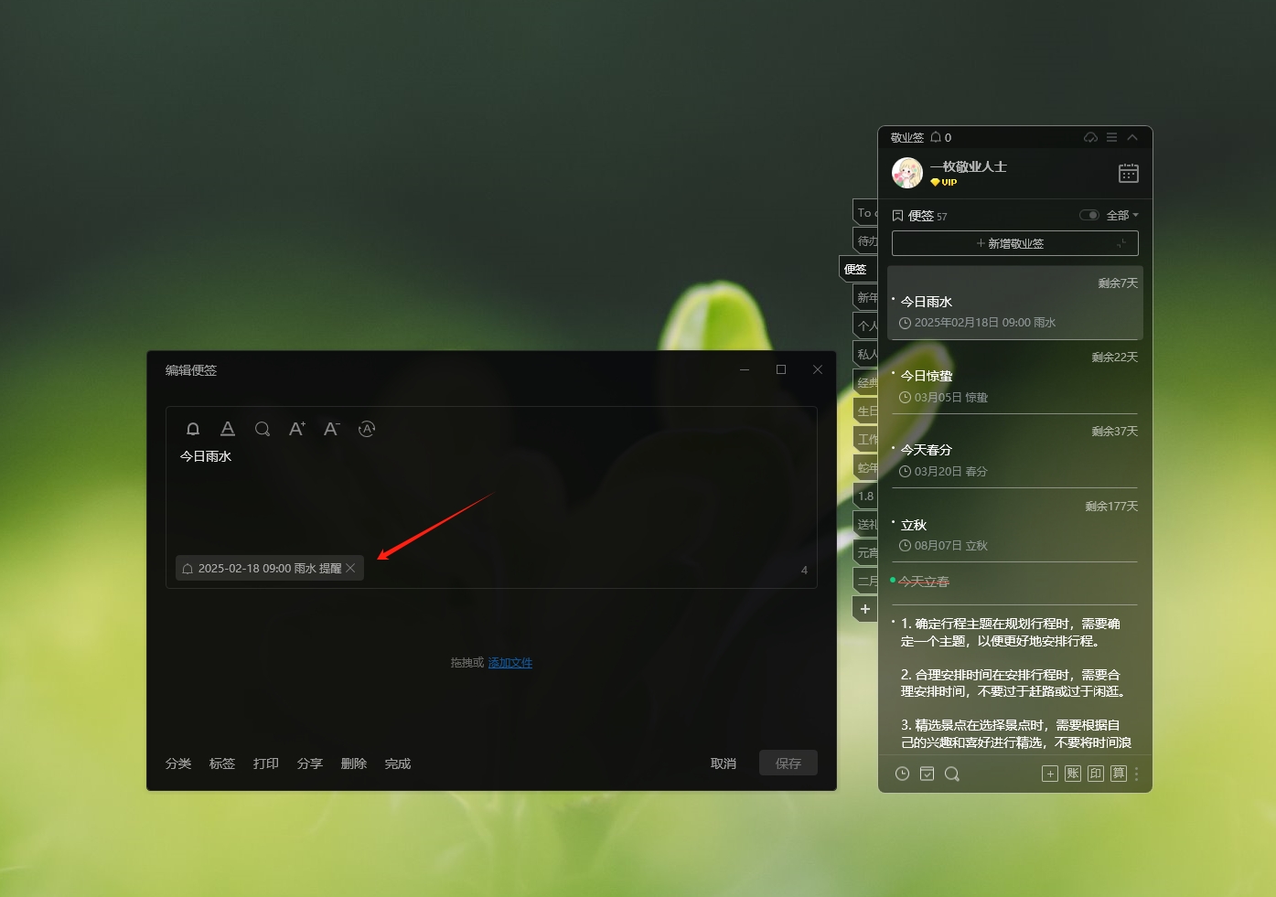Collapse the 敬业签 panel with the up chevron
The image size is (1276, 897).
[x=1132, y=137]
